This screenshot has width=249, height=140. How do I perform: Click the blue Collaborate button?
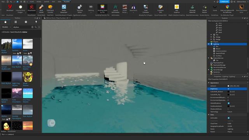pyautogui.click(x=224, y=2)
